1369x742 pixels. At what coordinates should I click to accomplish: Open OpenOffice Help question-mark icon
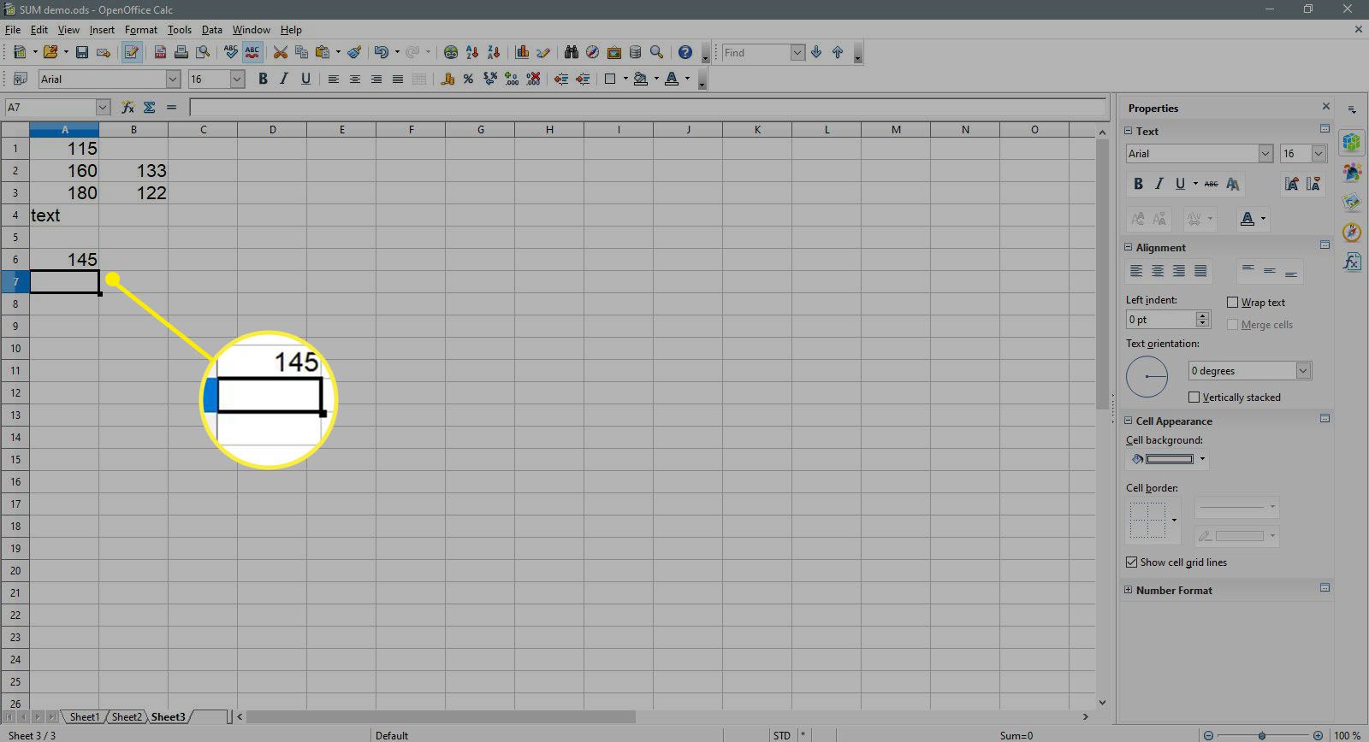[x=684, y=53]
